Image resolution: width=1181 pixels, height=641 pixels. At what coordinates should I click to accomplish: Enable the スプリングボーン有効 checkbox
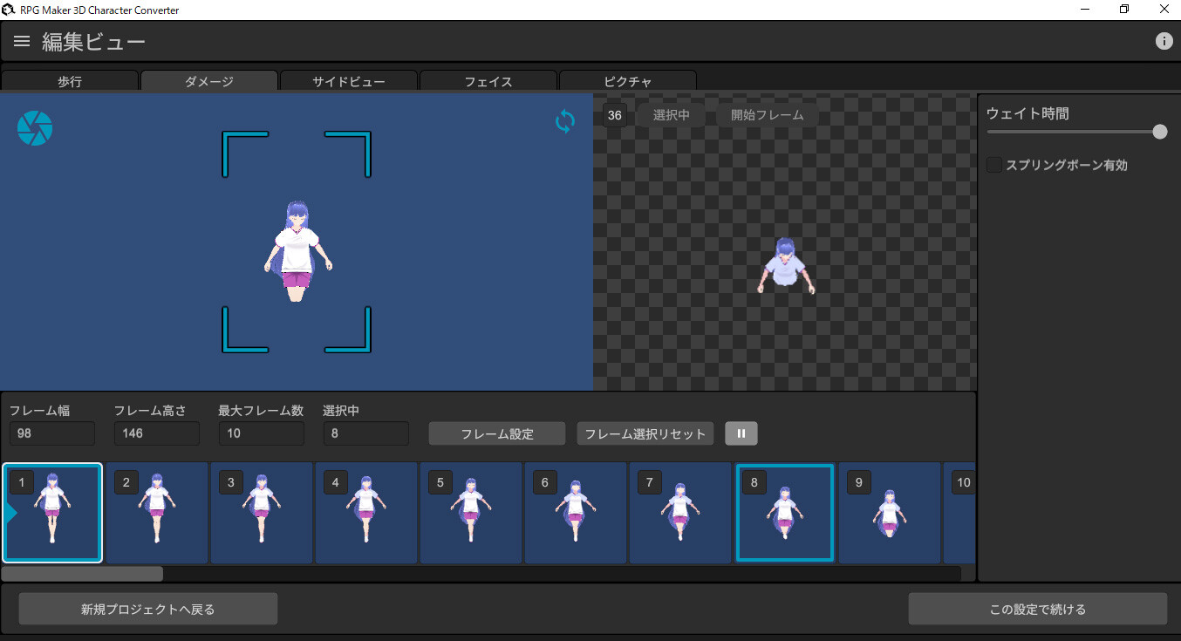point(993,164)
